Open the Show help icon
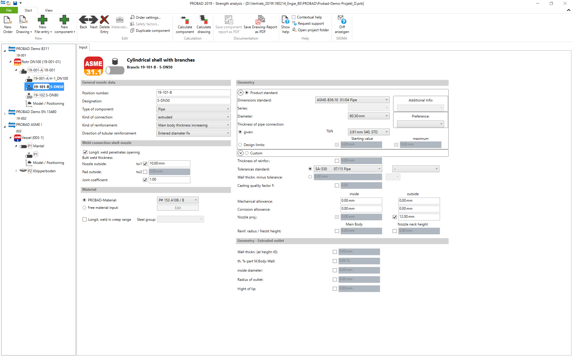The width and height of the screenshot is (572, 357). (285, 20)
